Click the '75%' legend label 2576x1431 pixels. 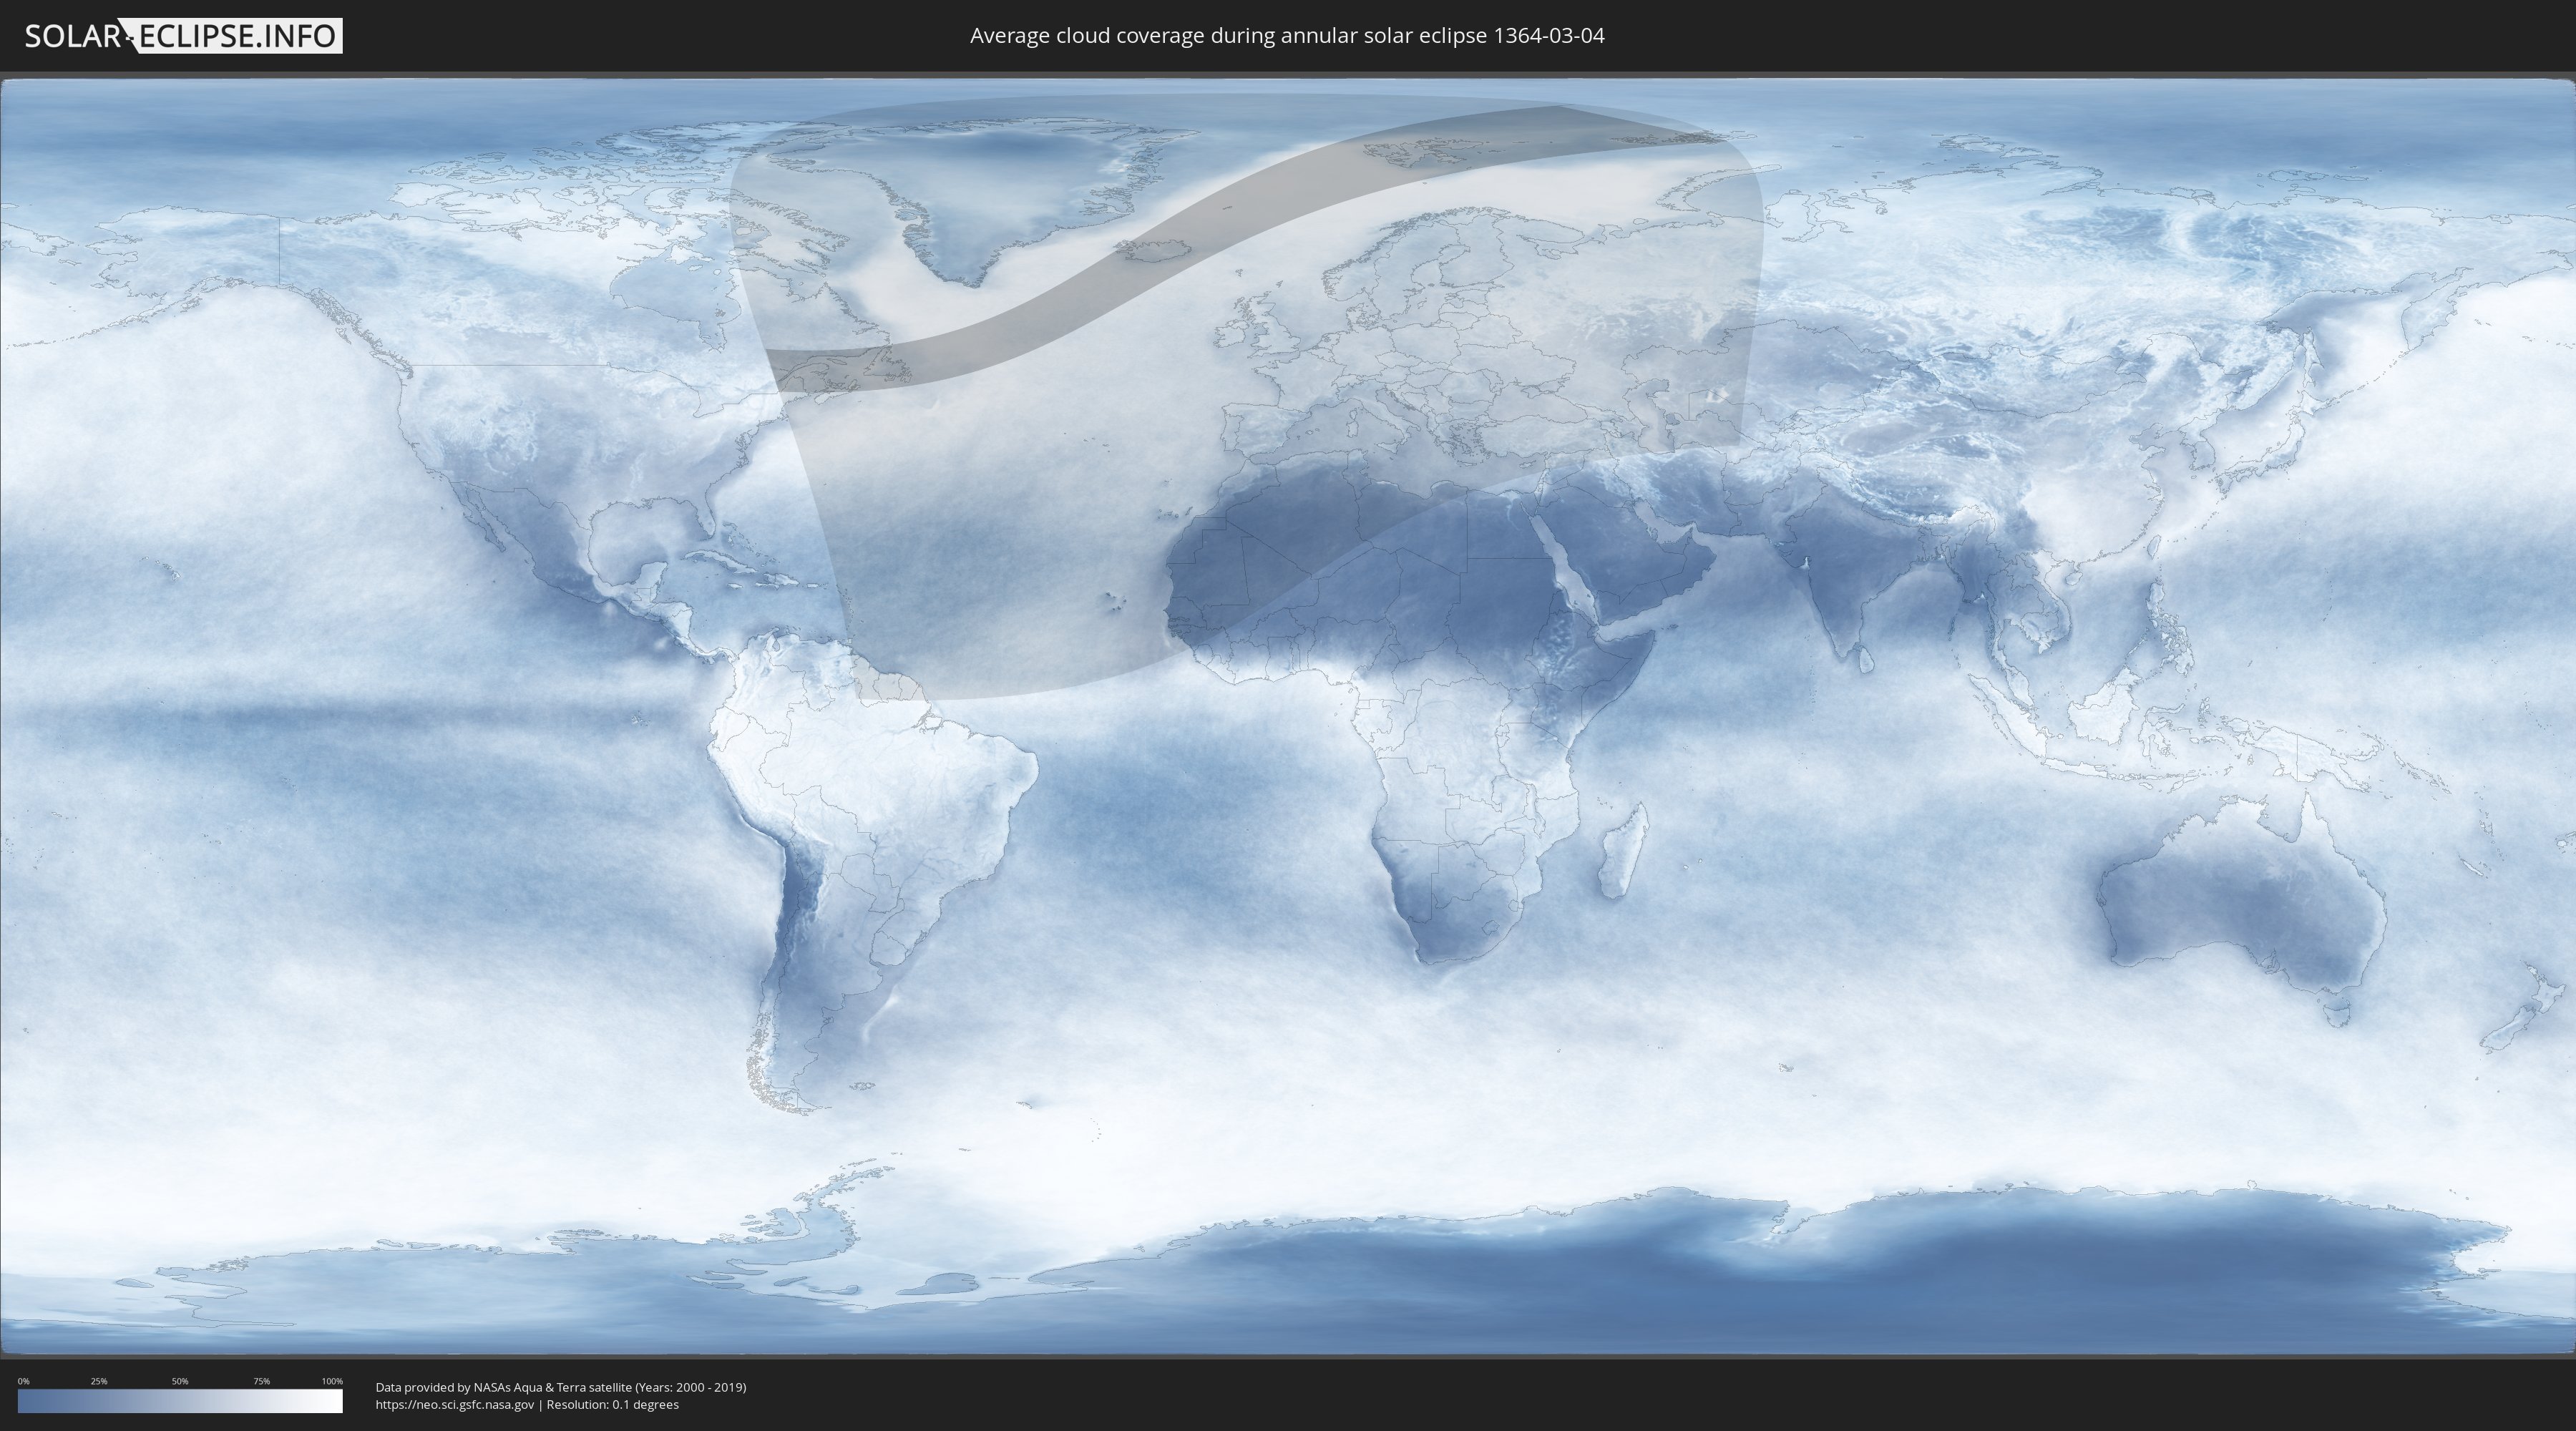pos(261,1381)
